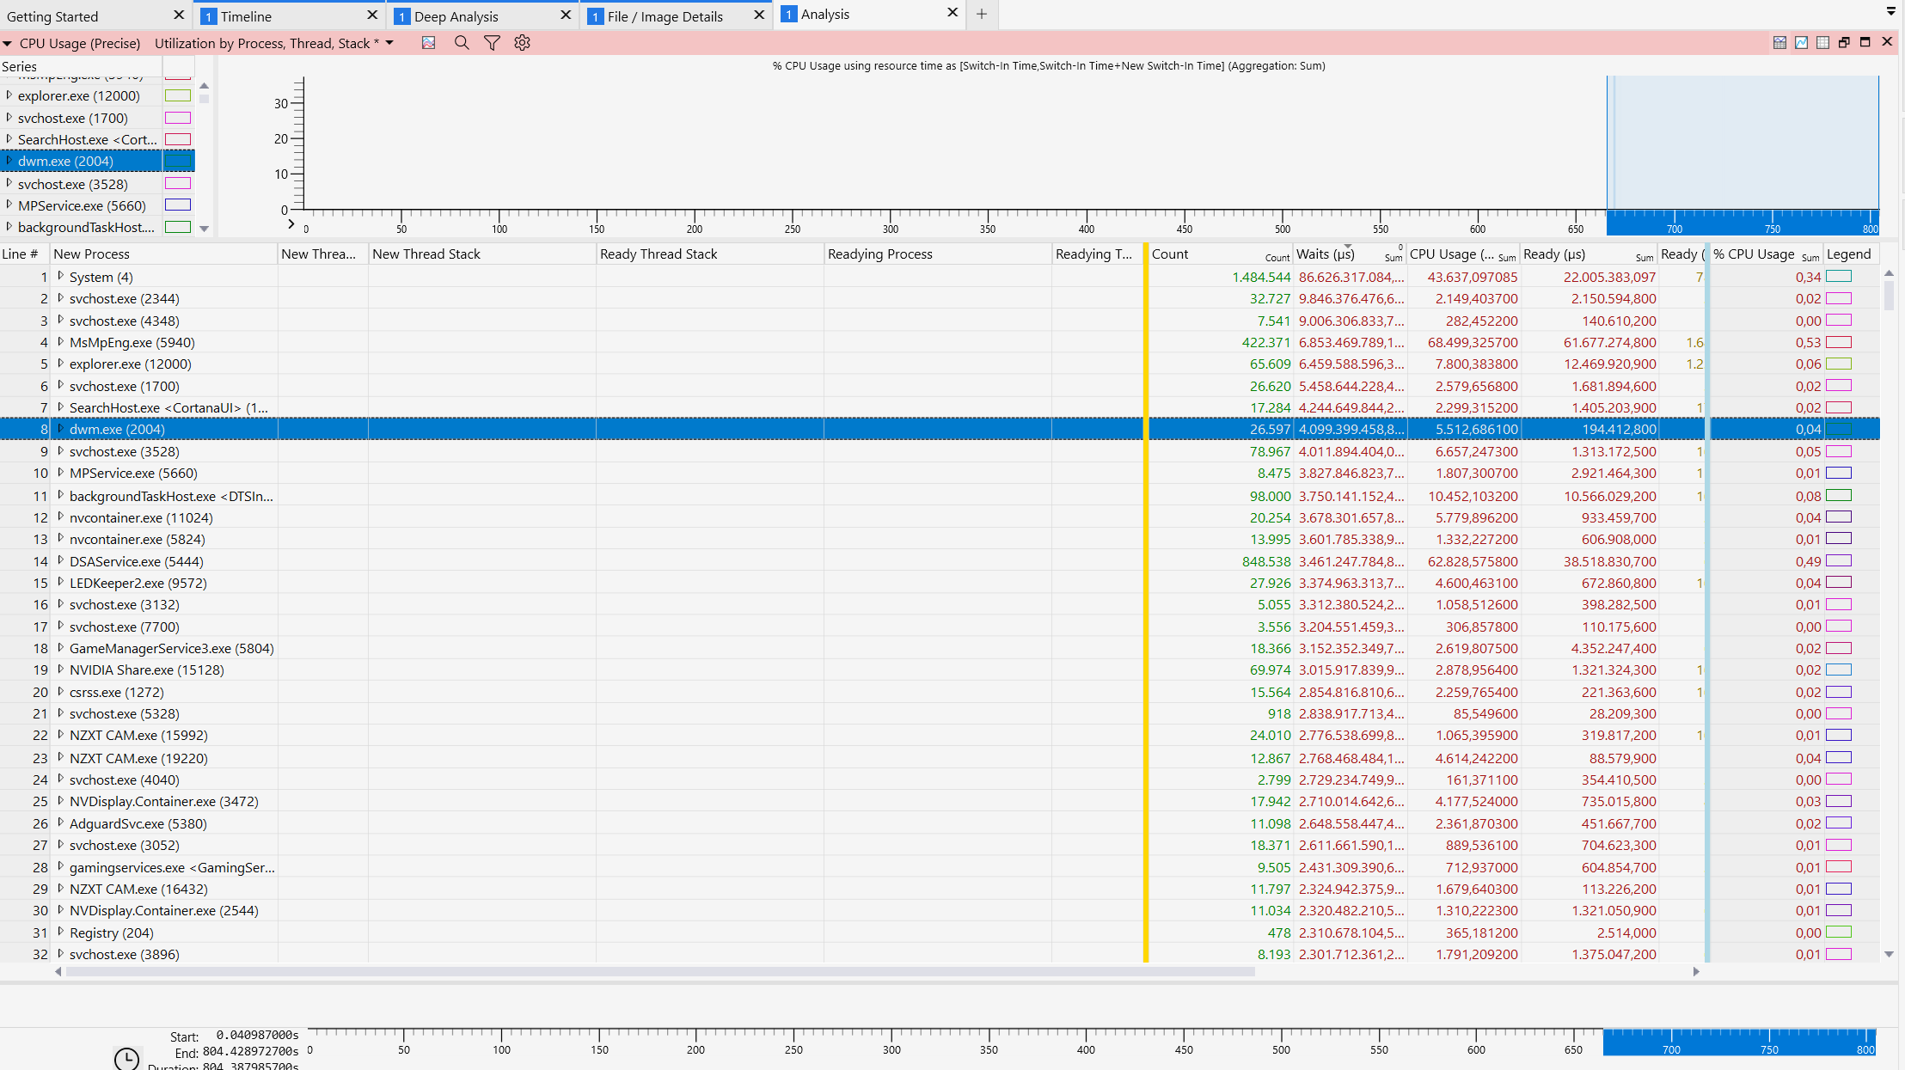Close the Deep Analysis tab
This screenshot has width=1905, height=1070.
point(566,15)
